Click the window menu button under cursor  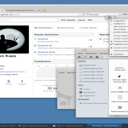click(x=109, y=17)
